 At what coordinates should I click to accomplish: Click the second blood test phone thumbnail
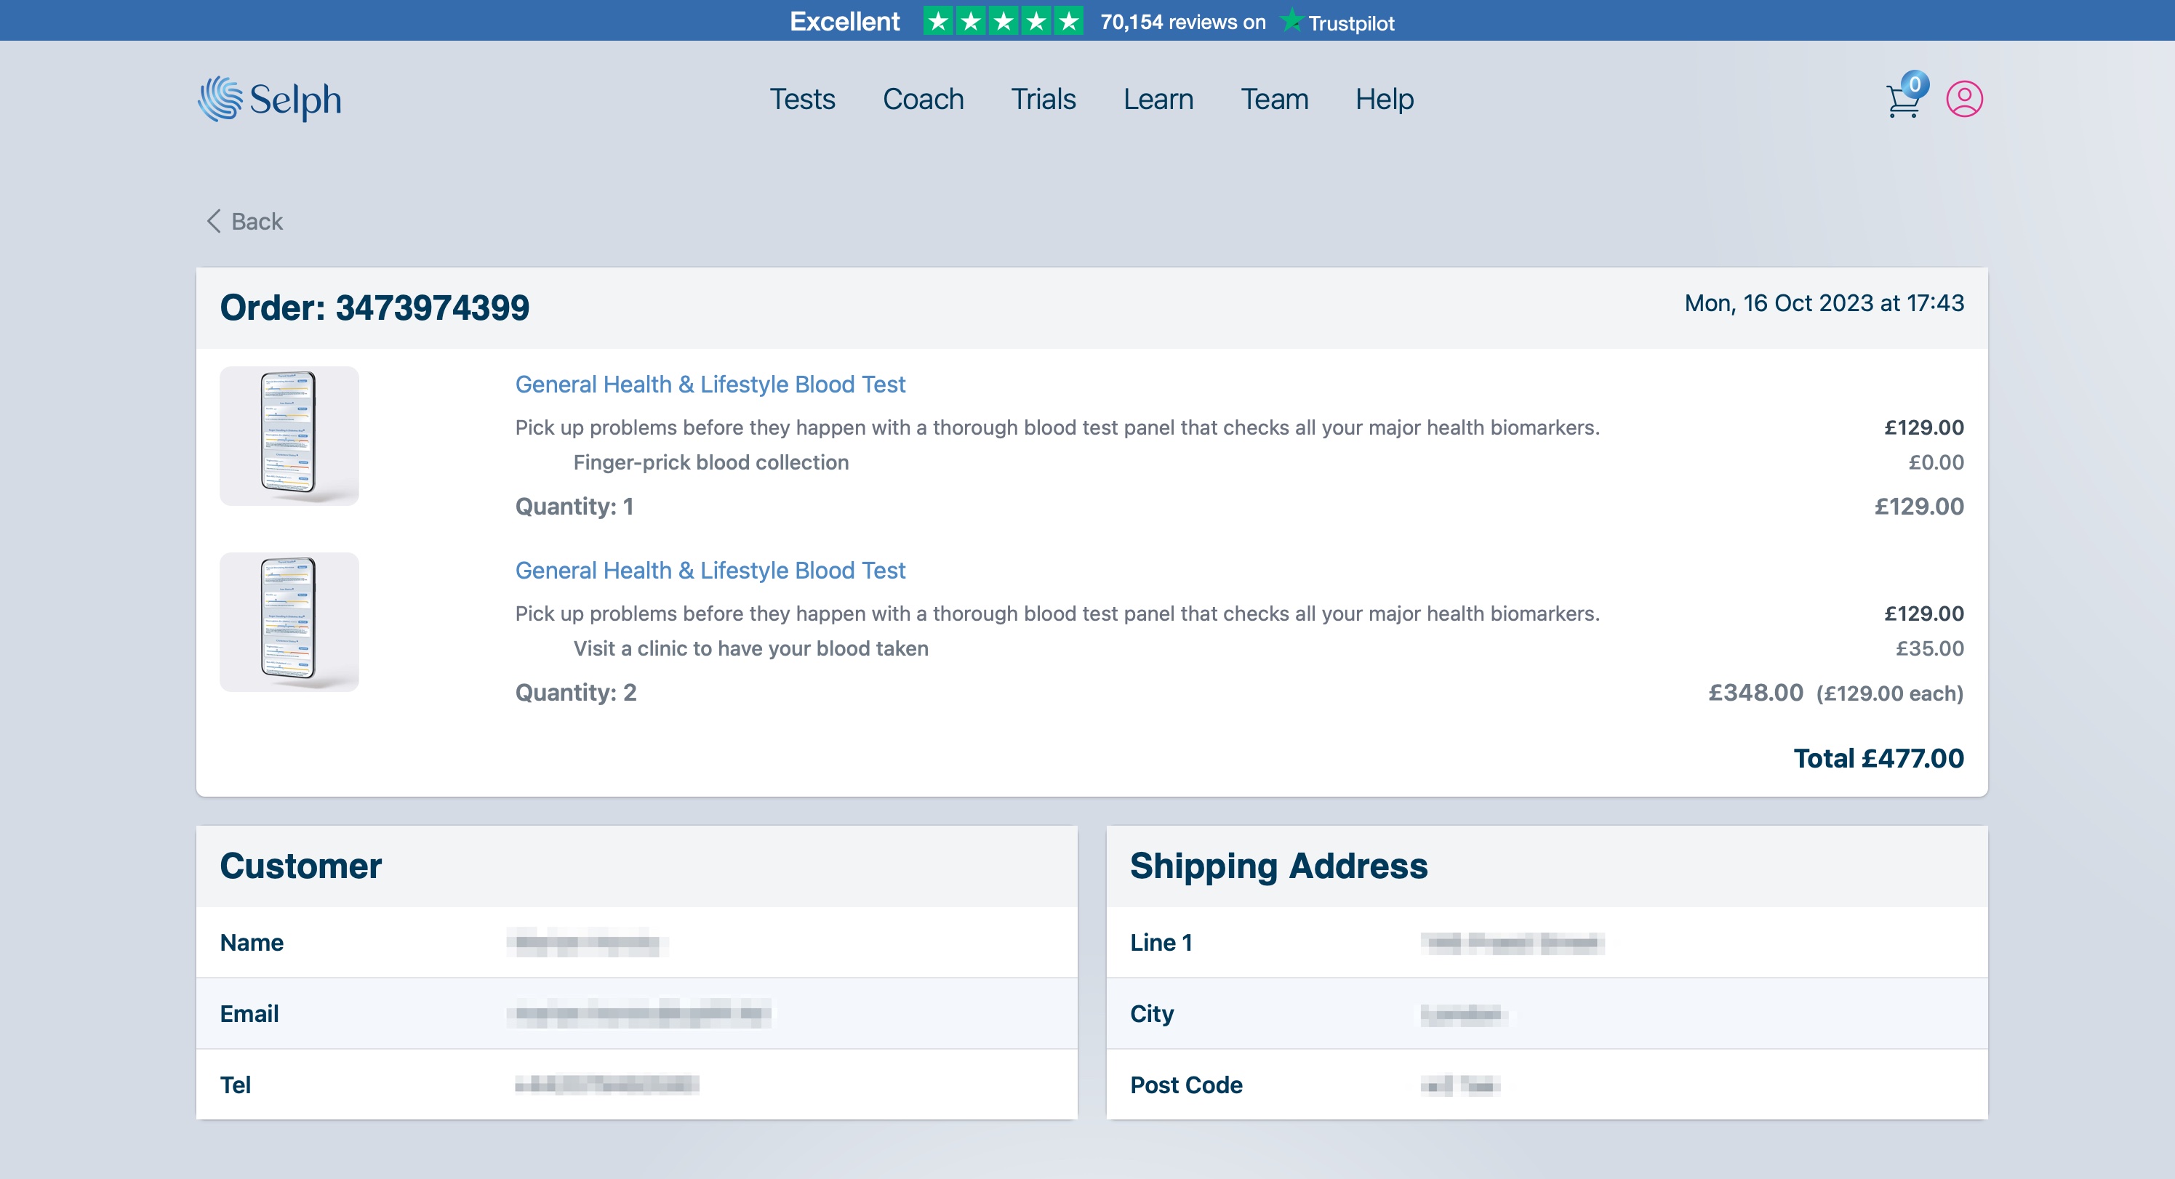pos(289,622)
